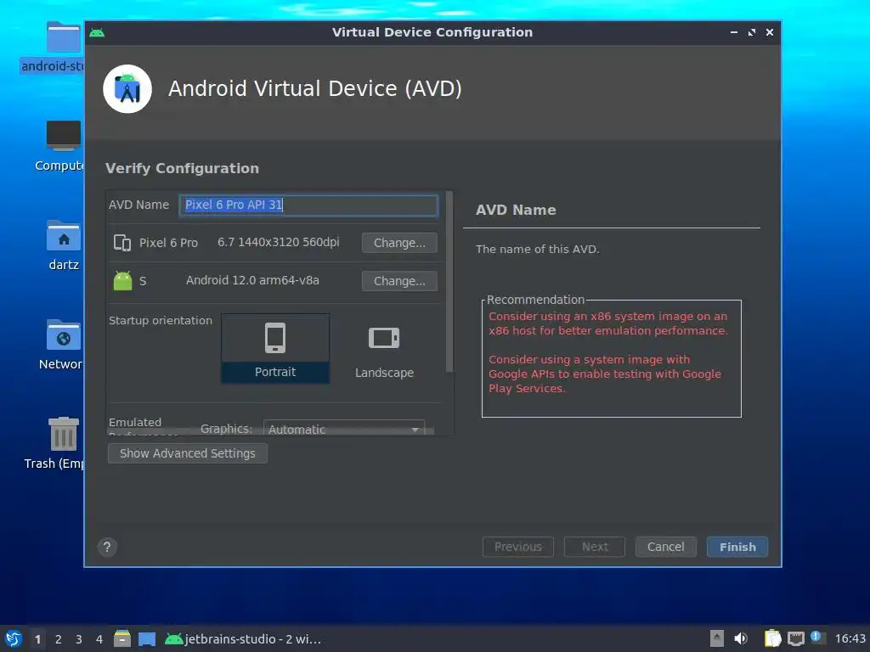Screen dimensions: 870x652
Task: Click the network monitor tray icon
Action: click(795, 638)
